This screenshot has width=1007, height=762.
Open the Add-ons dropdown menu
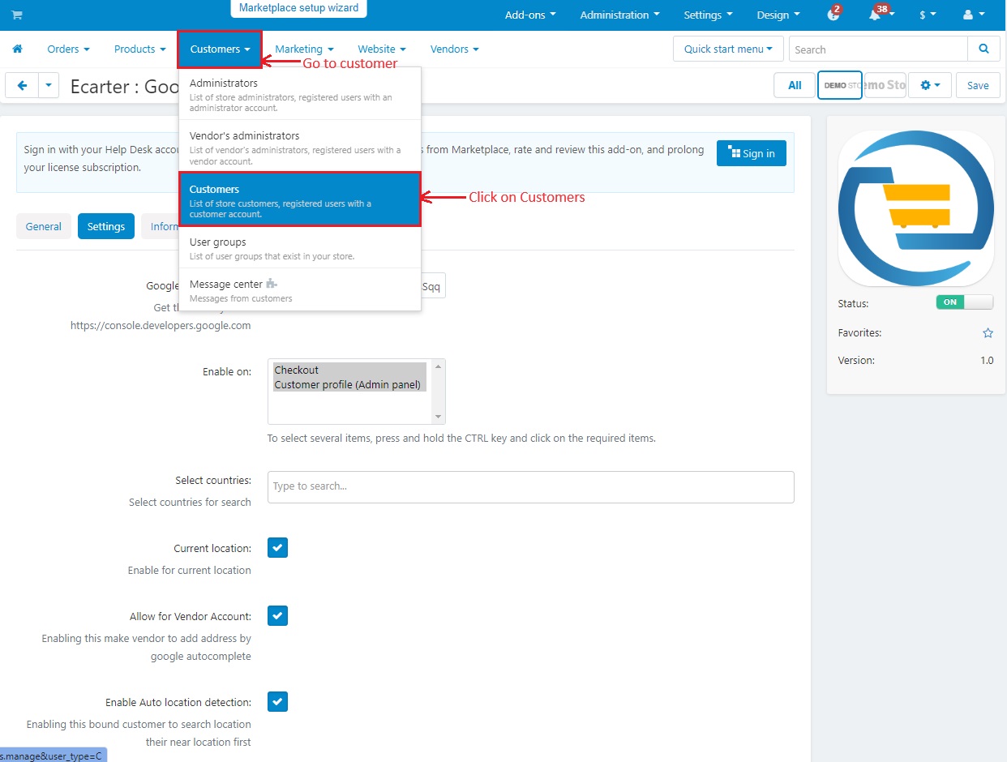[530, 15]
